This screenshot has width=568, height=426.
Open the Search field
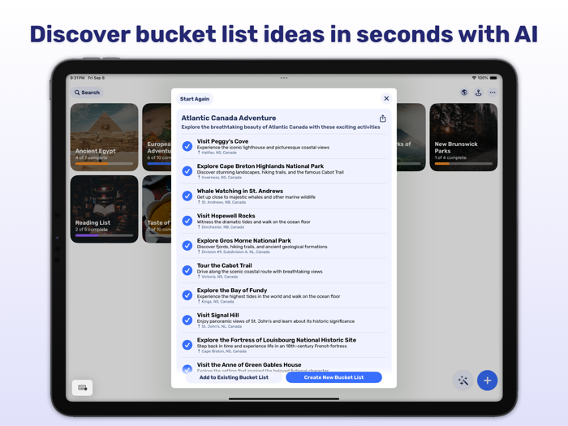coord(87,93)
